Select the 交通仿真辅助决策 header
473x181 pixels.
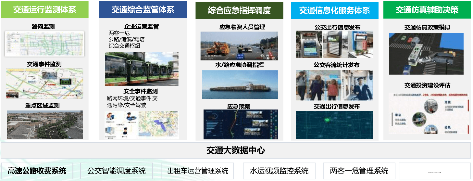pos(427,10)
